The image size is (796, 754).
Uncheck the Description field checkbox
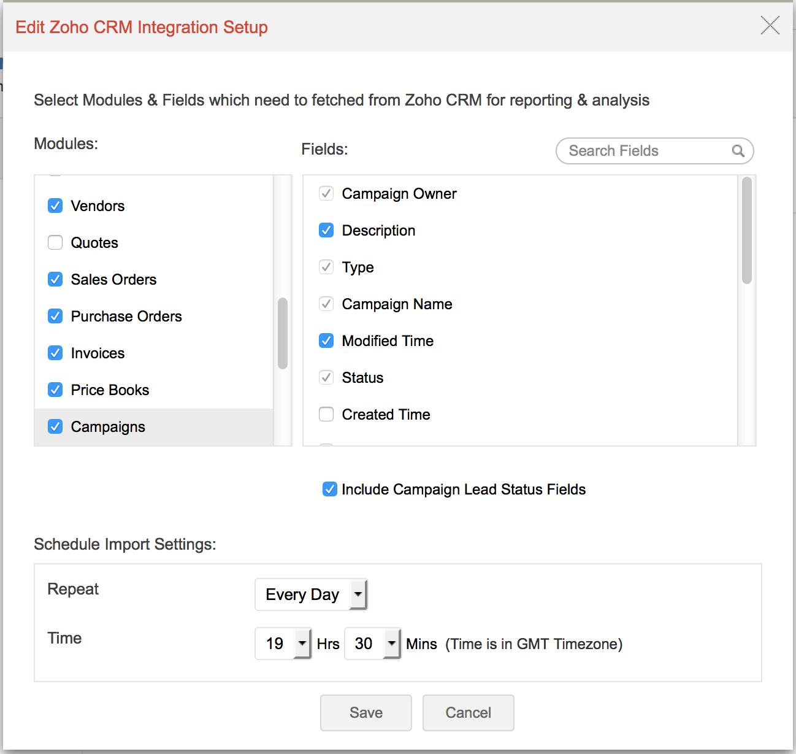(x=326, y=230)
